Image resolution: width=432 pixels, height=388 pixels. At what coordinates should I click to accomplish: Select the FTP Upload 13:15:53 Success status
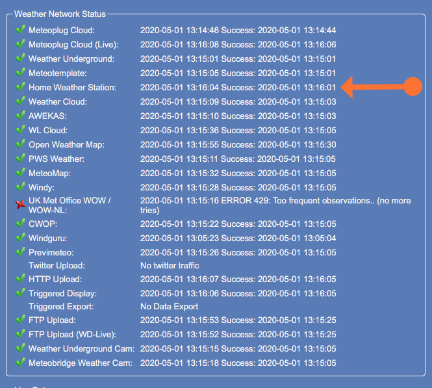coord(238,320)
